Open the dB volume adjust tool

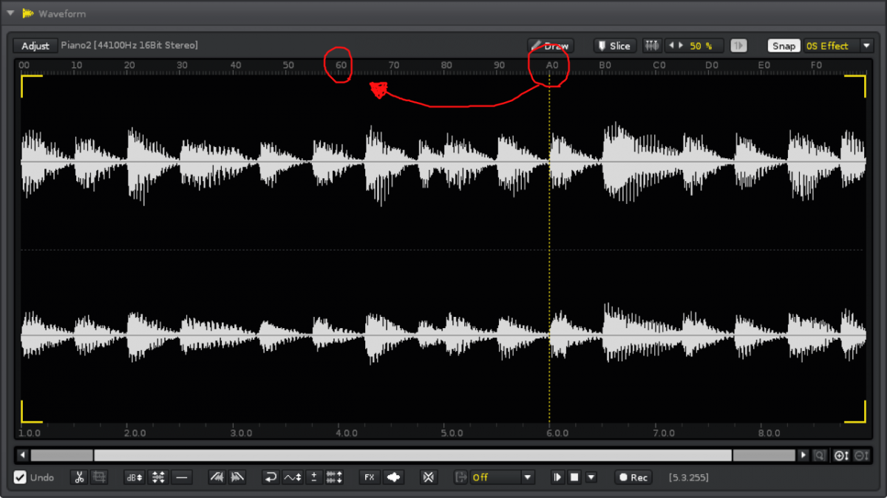(135, 477)
